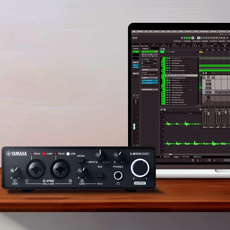Open automation mode dropdown arrow in toolbar
The height and width of the screenshot is (230, 230).
click(x=195, y=38)
